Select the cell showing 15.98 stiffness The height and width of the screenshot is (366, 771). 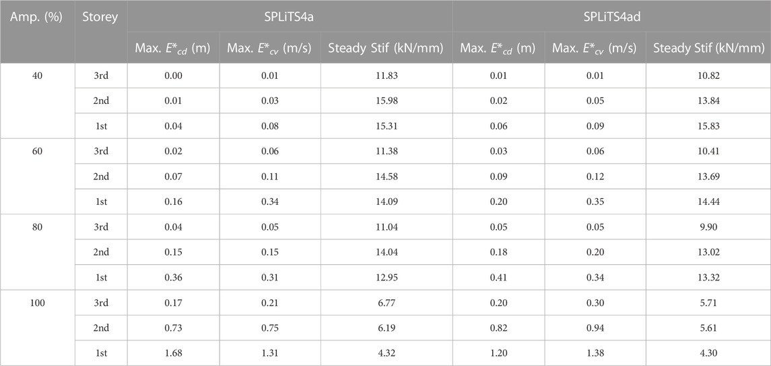click(387, 100)
